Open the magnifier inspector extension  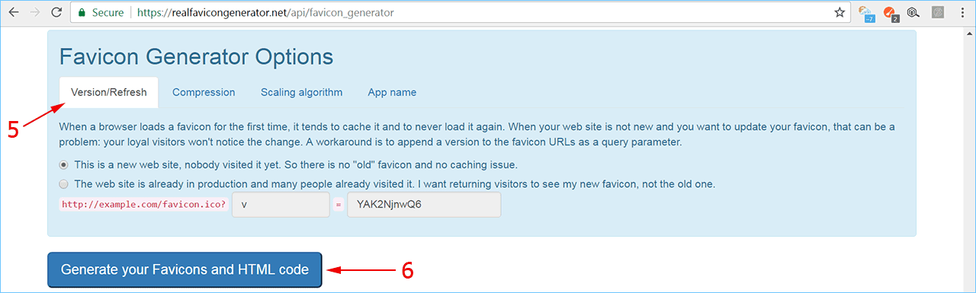tap(913, 13)
